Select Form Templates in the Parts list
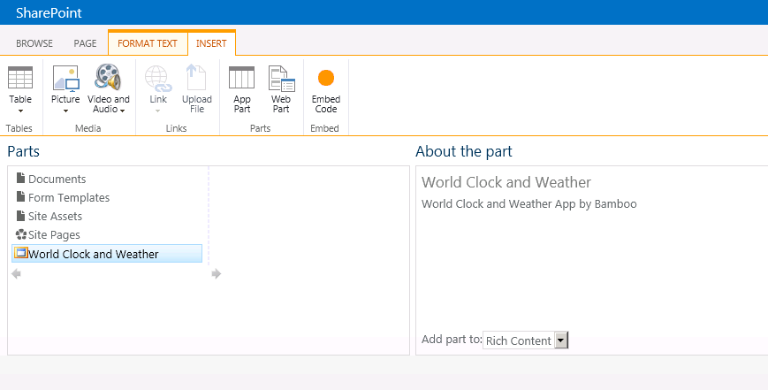This screenshot has width=768, height=390. click(69, 197)
